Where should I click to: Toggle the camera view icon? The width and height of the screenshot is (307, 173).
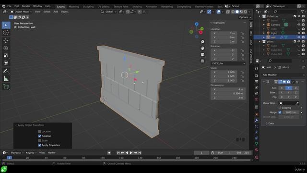click(202, 54)
